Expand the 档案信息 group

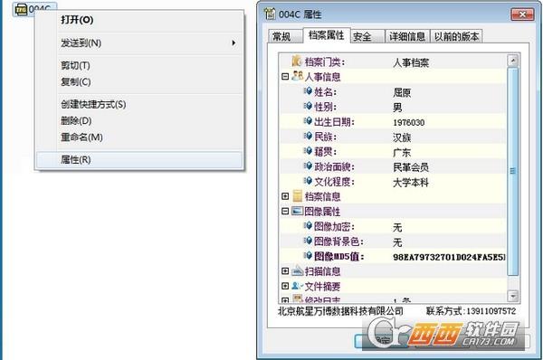click(x=285, y=196)
